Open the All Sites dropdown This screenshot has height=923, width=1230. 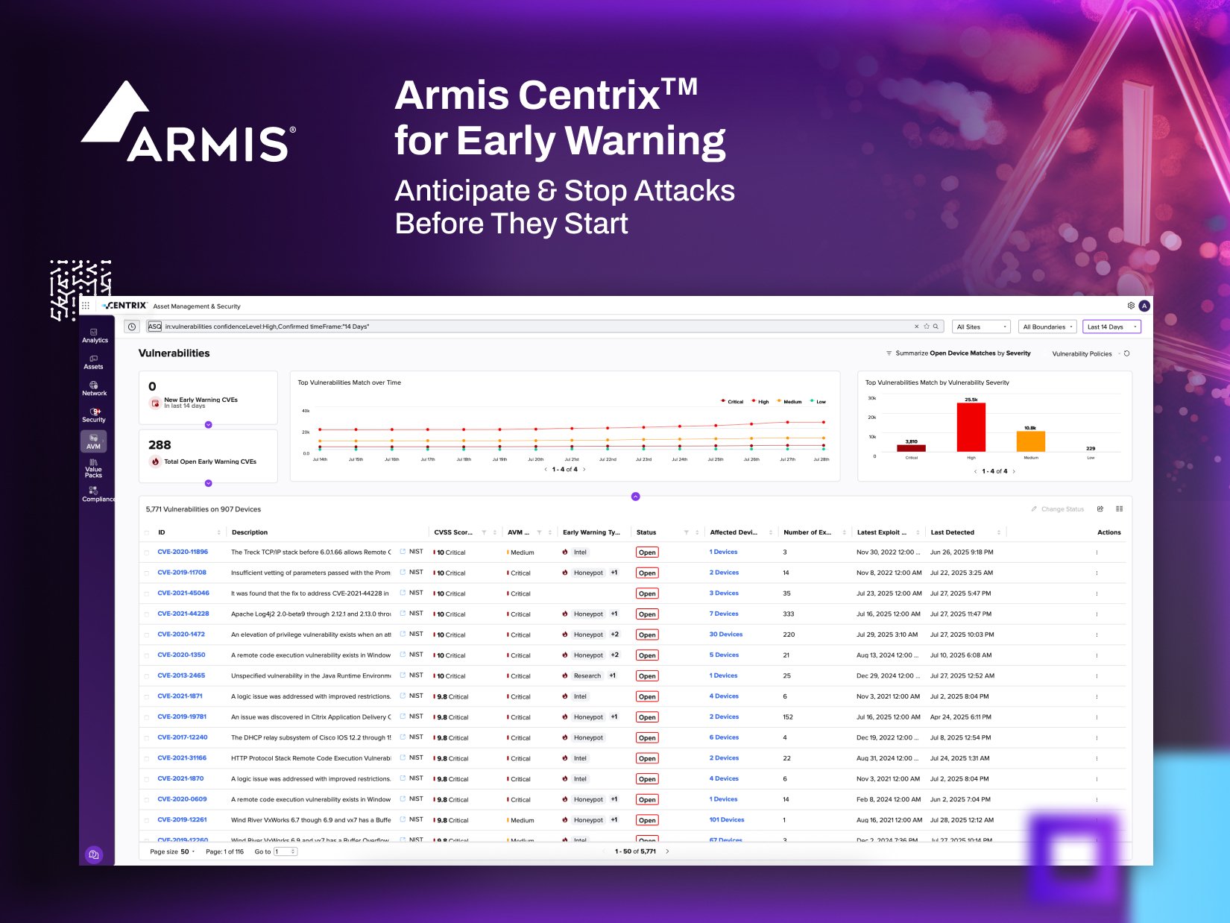[981, 327]
